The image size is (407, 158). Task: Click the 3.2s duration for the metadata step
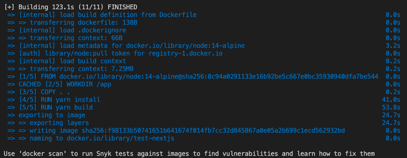pos(393,46)
